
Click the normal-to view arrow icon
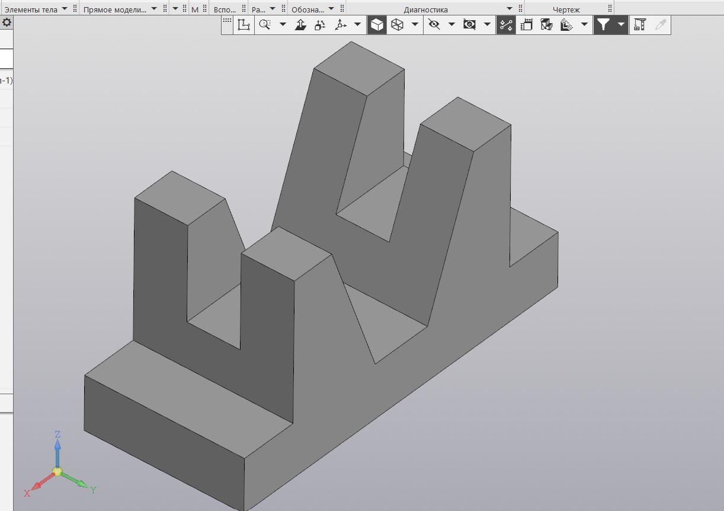click(x=300, y=25)
